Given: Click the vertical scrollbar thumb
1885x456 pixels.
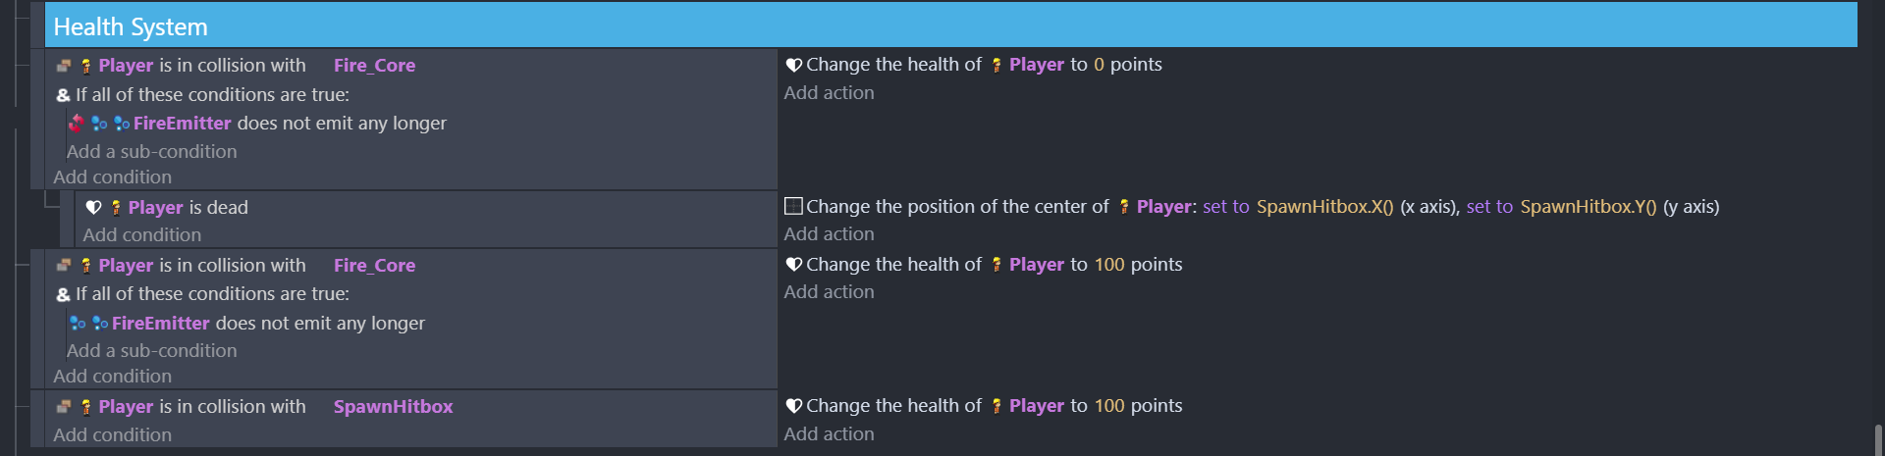Looking at the screenshot, I should 1877,440.
